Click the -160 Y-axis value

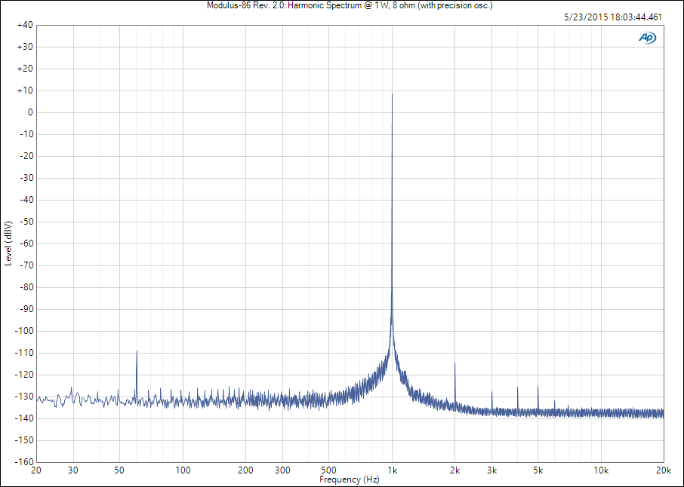[24, 461]
